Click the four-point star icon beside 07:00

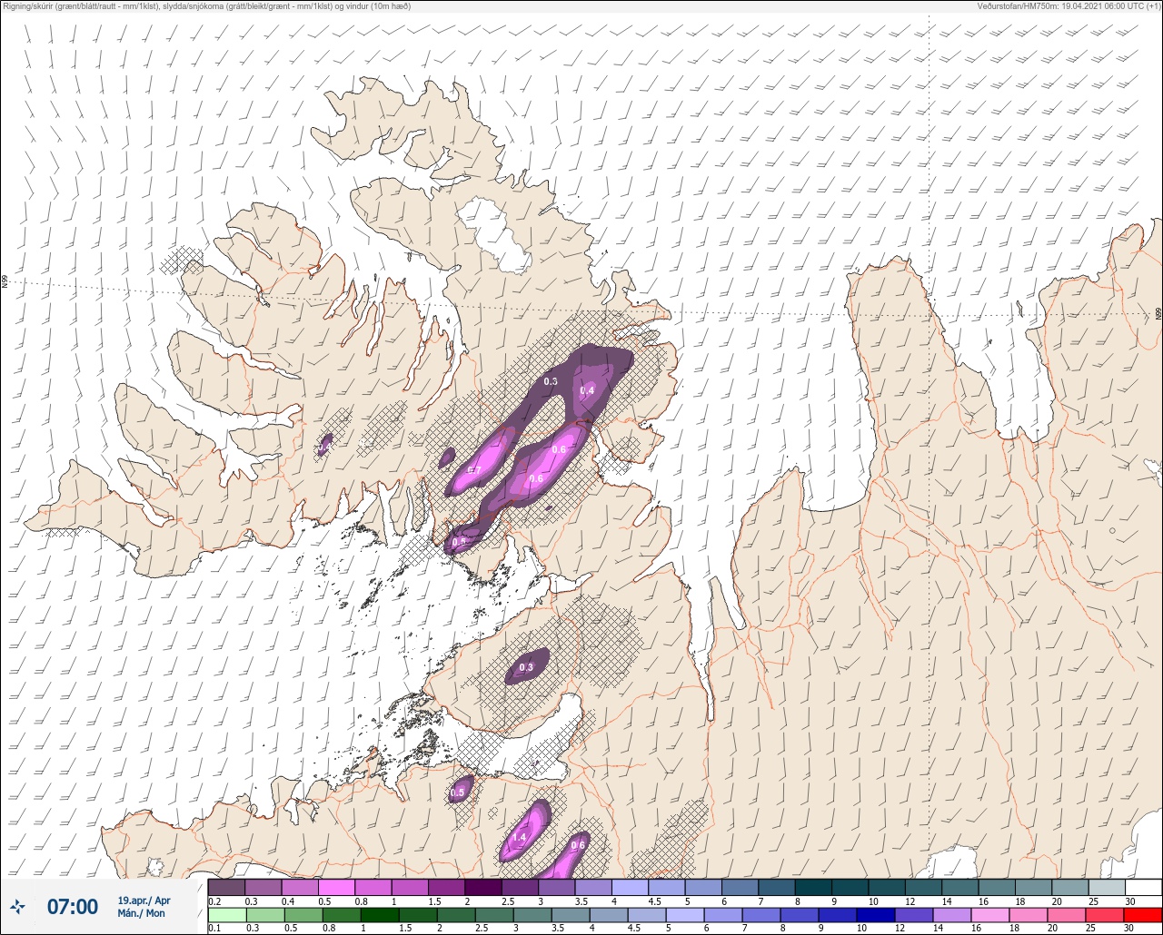tap(17, 906)
